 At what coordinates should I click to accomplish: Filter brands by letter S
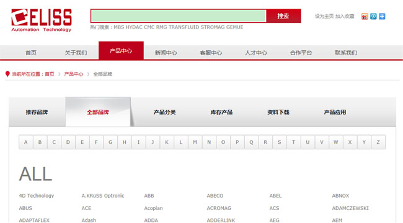[280, 142]
